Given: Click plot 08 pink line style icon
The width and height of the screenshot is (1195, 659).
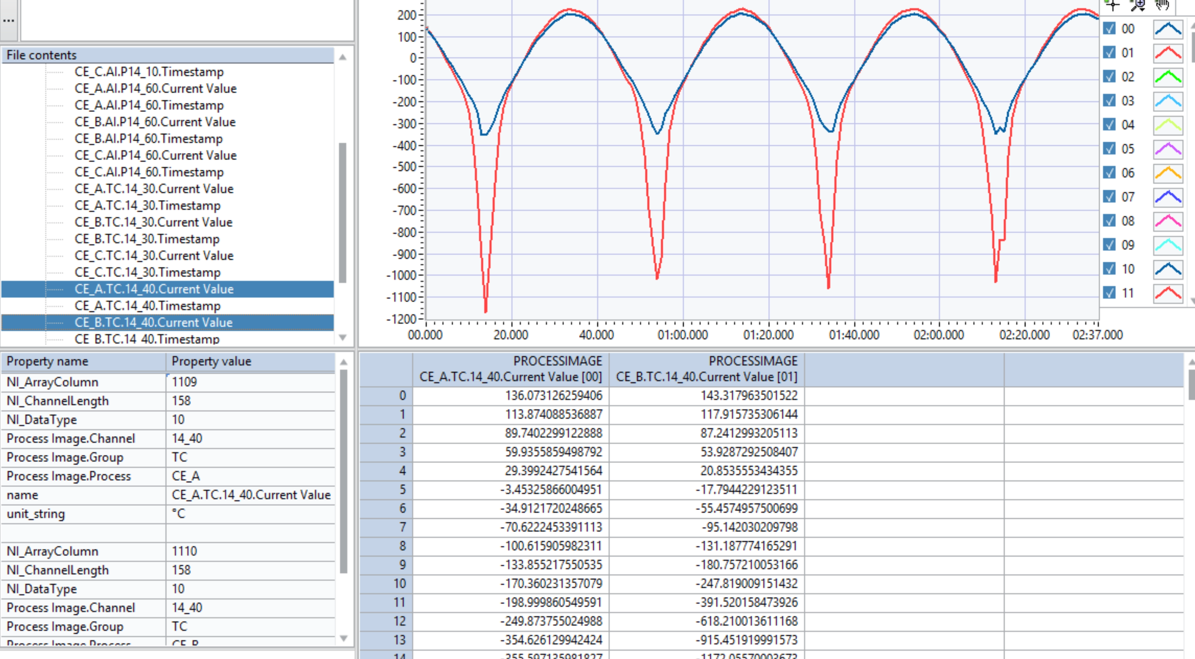Looking at the screenshot, I should (x=1168, y=221).
